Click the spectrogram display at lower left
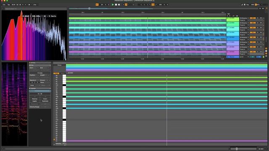Viewport: 269px width, 151px height. (x=14, y=104)
